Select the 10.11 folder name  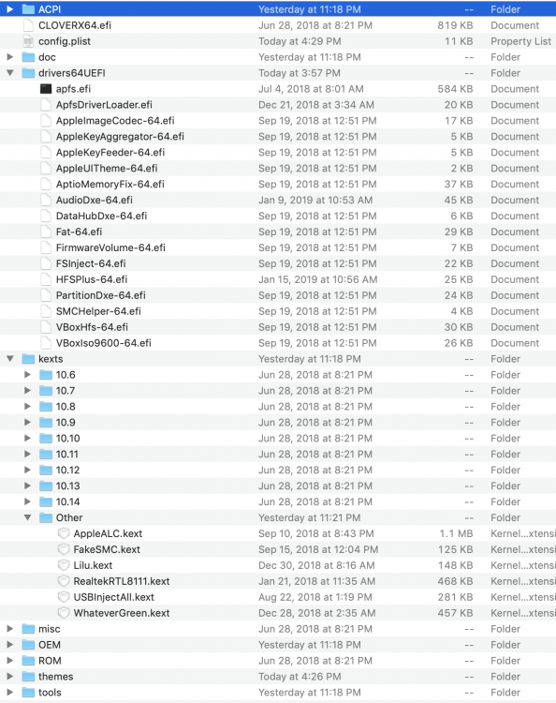tap(67, 455)
